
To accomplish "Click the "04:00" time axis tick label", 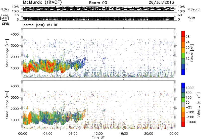I will pyautogui.click(x=48, y=134).
